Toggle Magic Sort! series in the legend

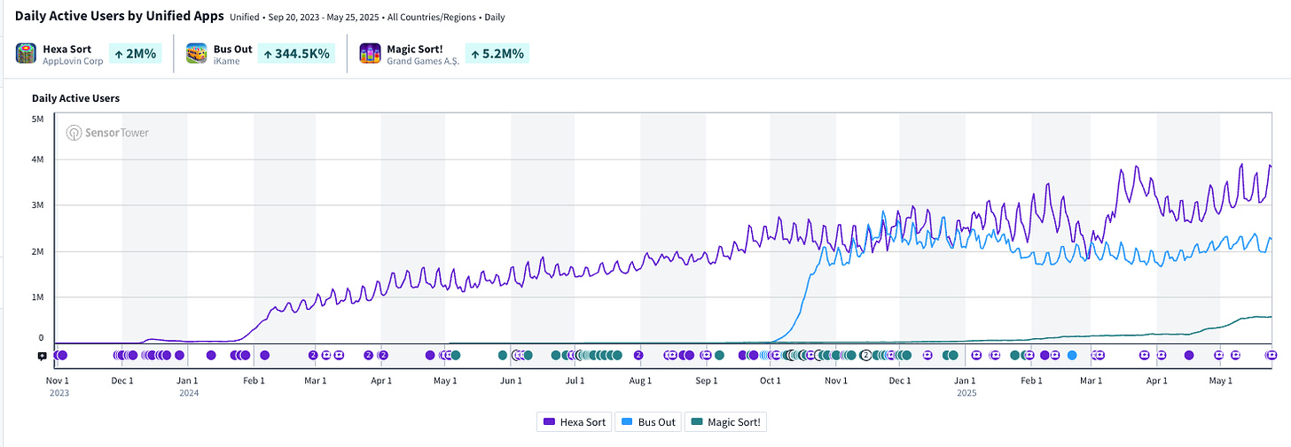coord(725,422)
